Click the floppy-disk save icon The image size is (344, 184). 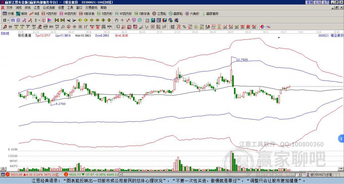165,20
